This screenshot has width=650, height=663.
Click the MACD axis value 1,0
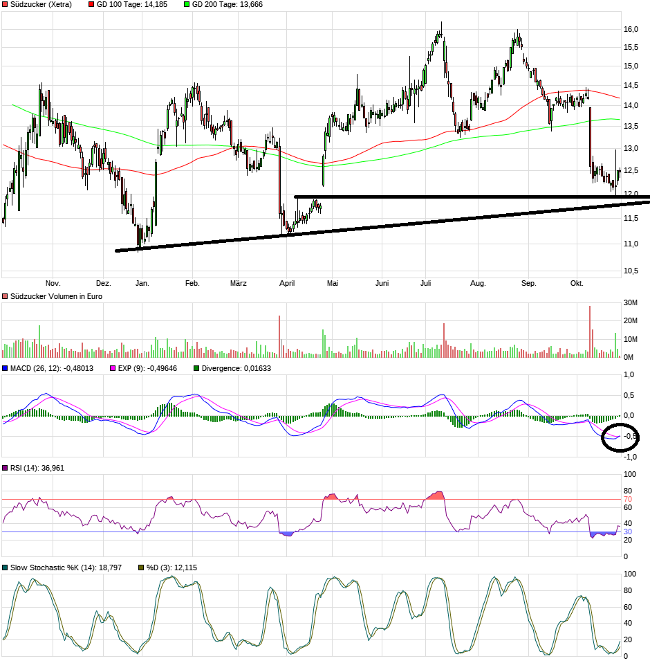629,374
